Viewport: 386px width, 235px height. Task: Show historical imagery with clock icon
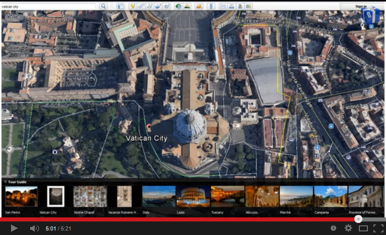point(178,7)
